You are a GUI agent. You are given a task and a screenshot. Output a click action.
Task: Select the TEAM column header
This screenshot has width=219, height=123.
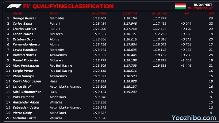pos(53,13)
